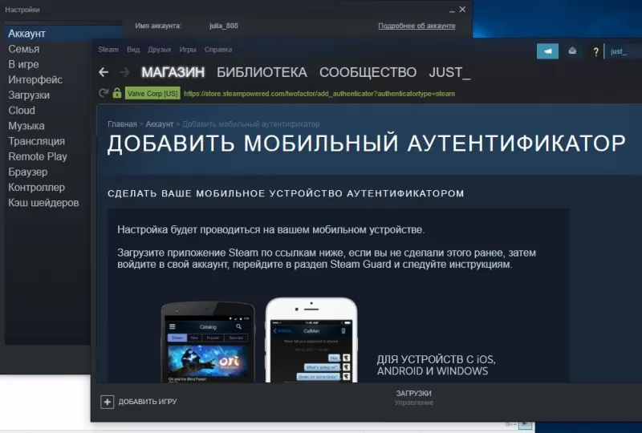Select Remote Play in settings sidebar

(37, 156)
